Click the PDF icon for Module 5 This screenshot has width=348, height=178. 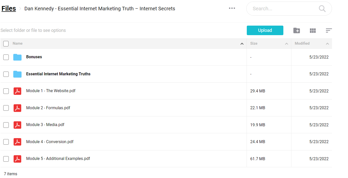[17, 159]
